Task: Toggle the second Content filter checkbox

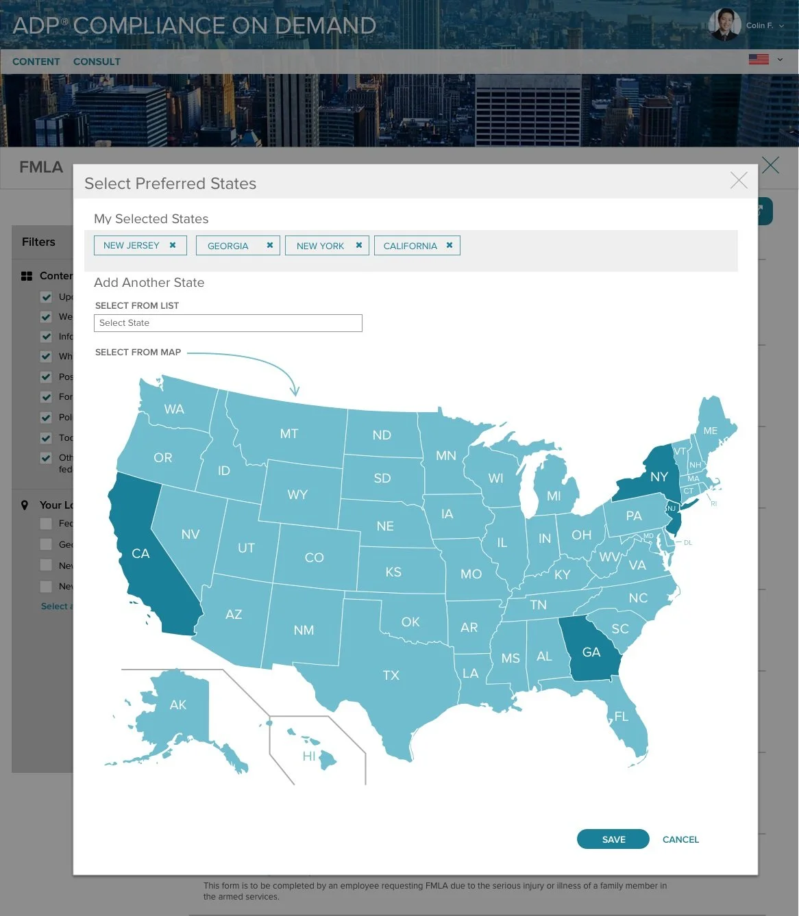Action: tap(46, 317)
